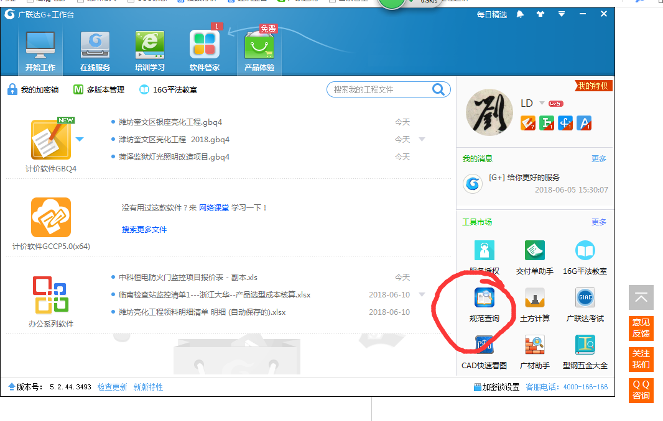Expand the dropdown arrow next to GBQ4 icon
Viewport: 663px width, 421px height.
[80, 139]
